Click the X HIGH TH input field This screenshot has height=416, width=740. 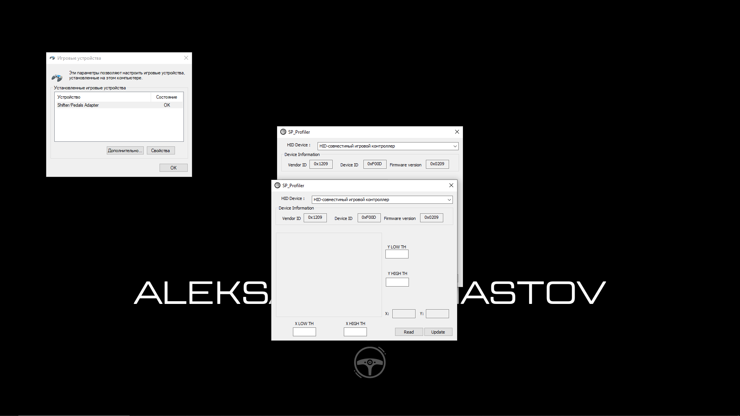click(355, 332)
